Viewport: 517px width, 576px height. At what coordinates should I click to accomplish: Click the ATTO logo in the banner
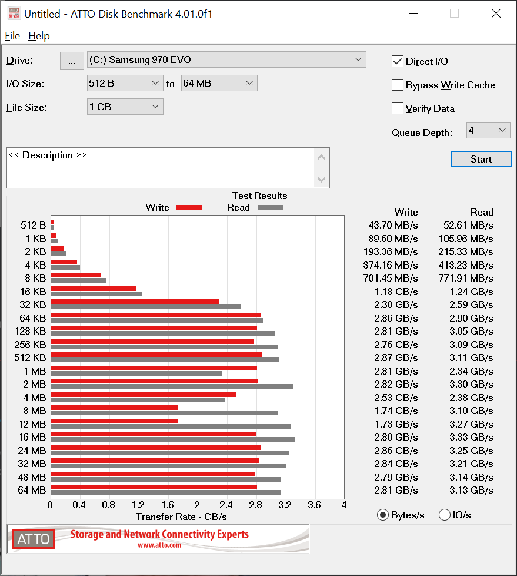34,539
